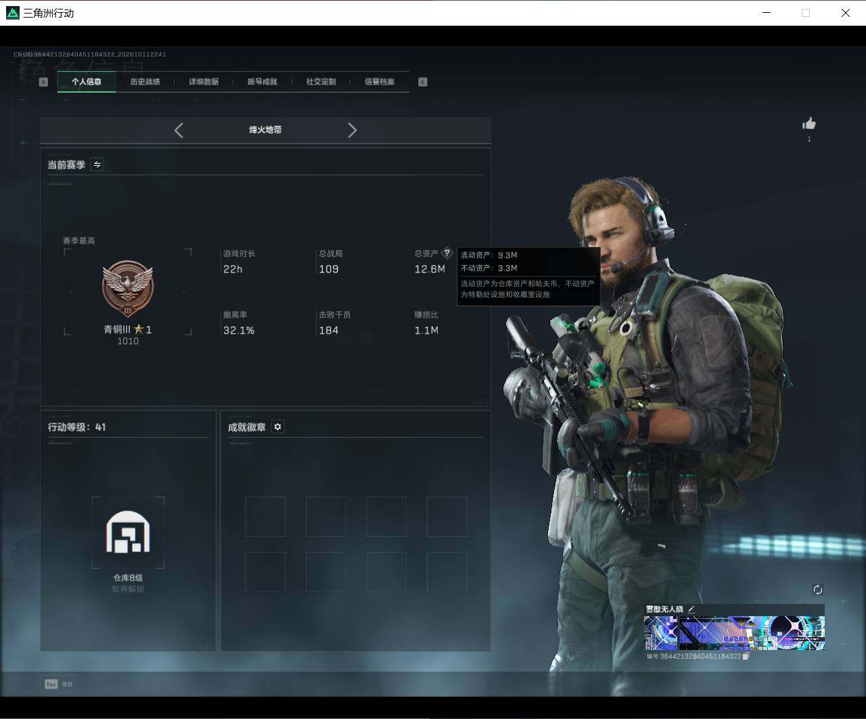The width and height of the screenshot is (866, 719).
Task: Click the 1.1M 赚损比 value
Action: click(x=426, y=331)
